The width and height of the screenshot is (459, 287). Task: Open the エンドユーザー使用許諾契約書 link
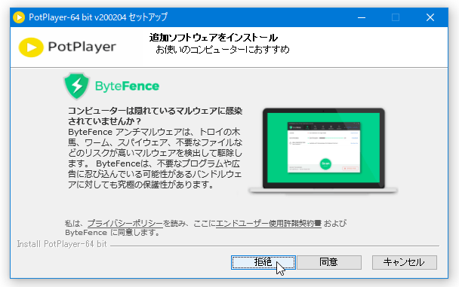[269, 224]
